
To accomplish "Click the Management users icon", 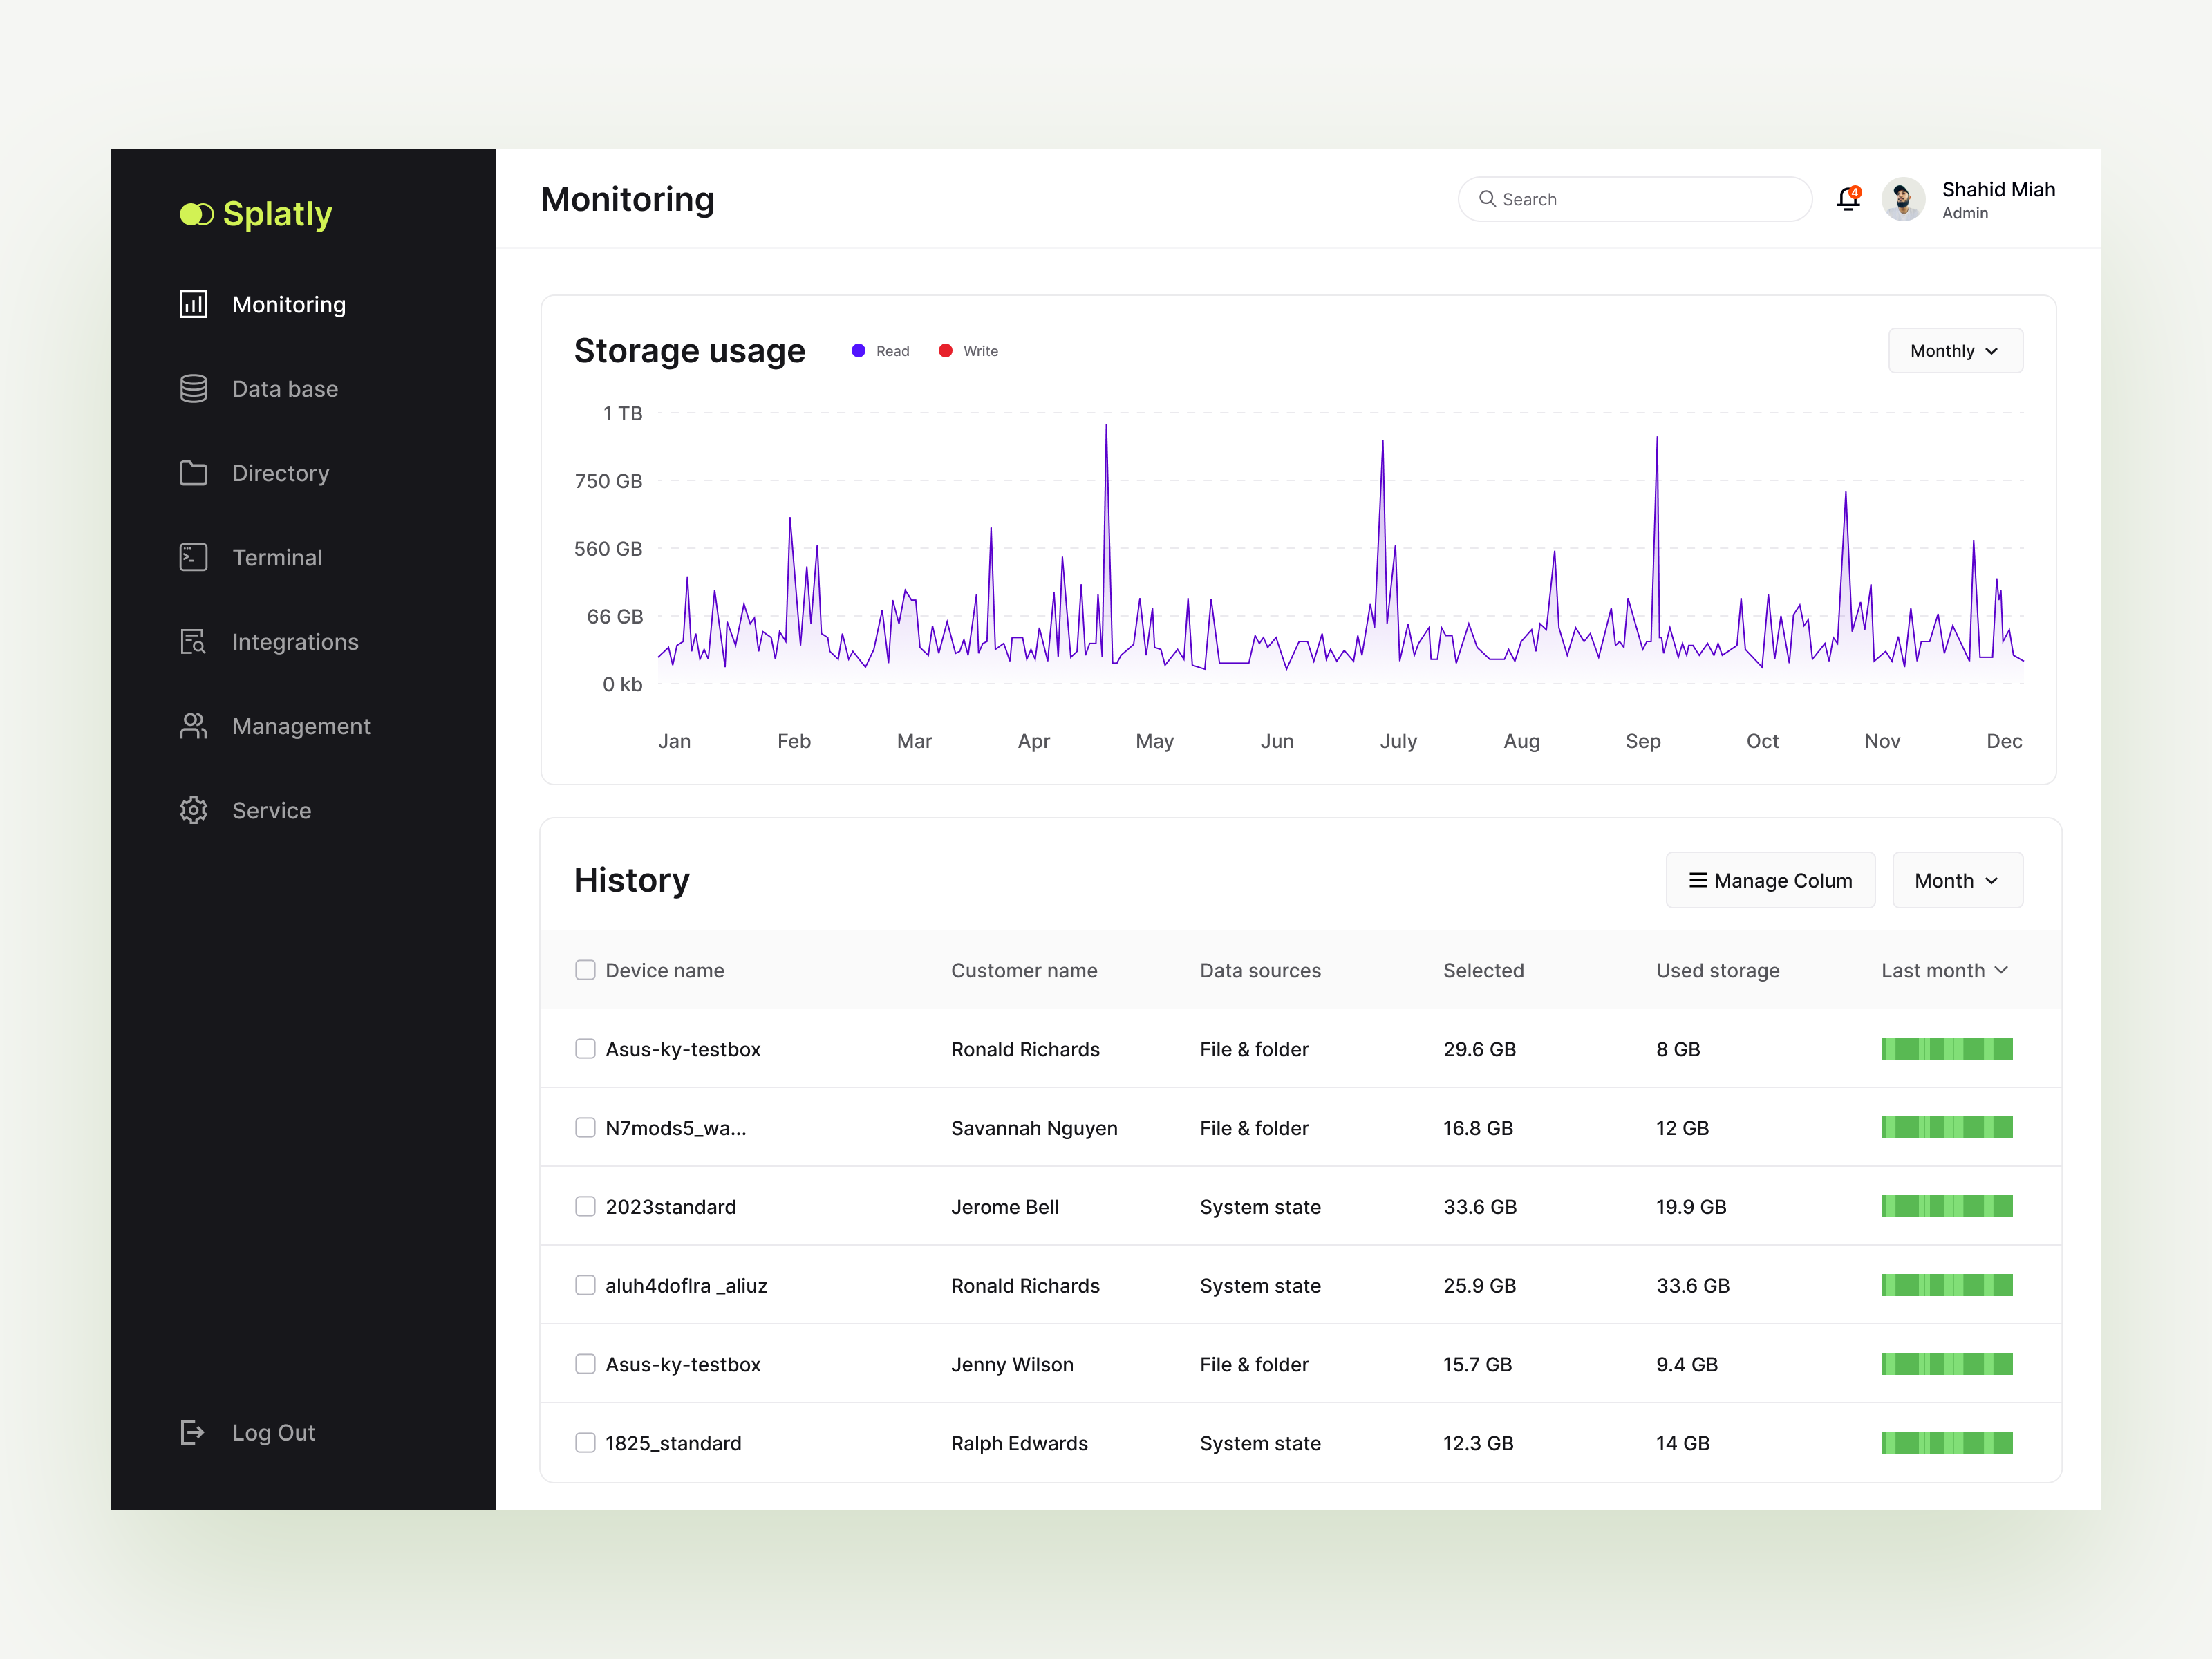I will pyautogui.click(x=193, y=726).
